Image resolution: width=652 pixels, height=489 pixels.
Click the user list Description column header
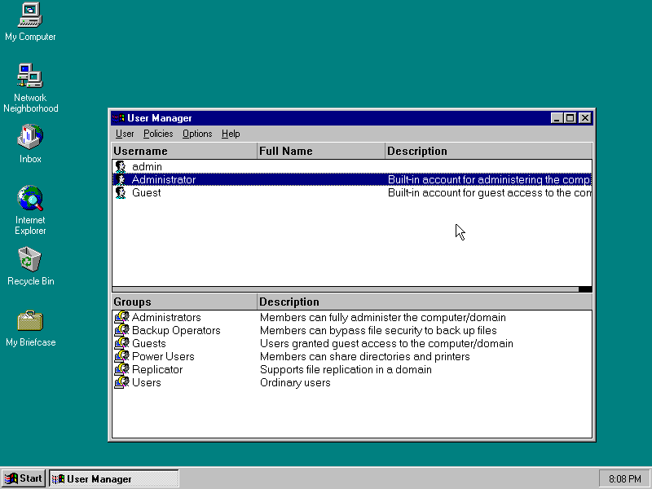coord(488,151)
